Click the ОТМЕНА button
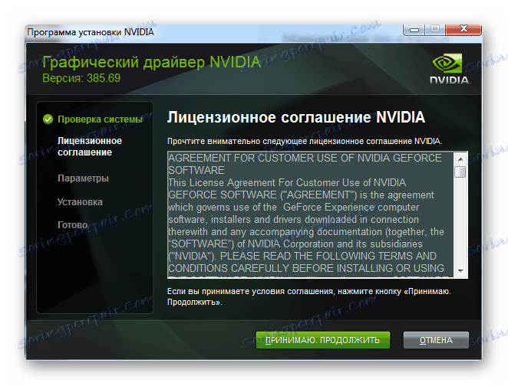Image resolution: width=508 pixels, height=386 pixels. point(436,340)
